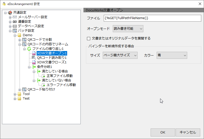
Task: Enable 文書またはオリジナルデータを展開する checkbox
Action: 89,38
